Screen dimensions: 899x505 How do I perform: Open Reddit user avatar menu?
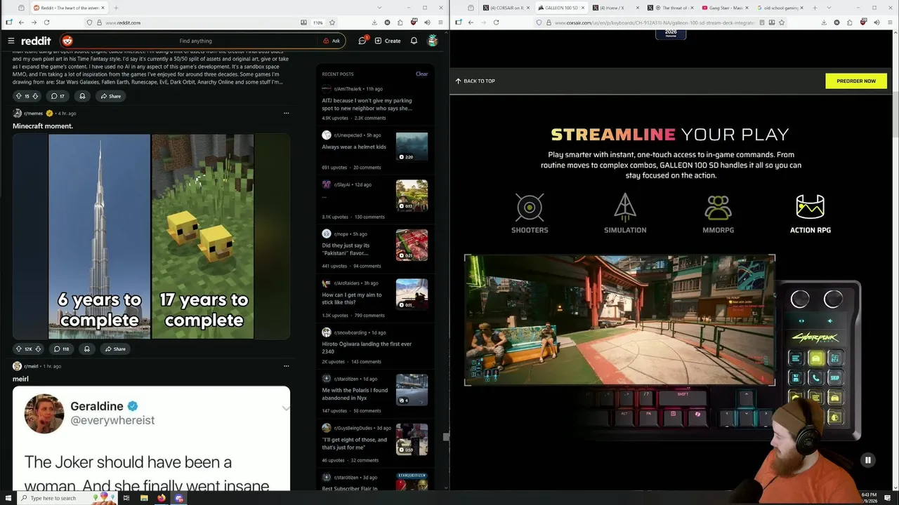[433, 41]
